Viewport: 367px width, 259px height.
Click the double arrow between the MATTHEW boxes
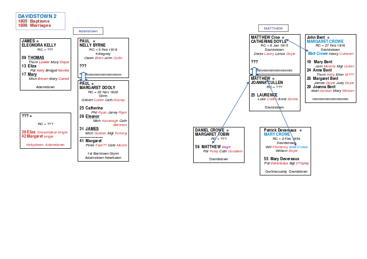(x=254, y=72)
